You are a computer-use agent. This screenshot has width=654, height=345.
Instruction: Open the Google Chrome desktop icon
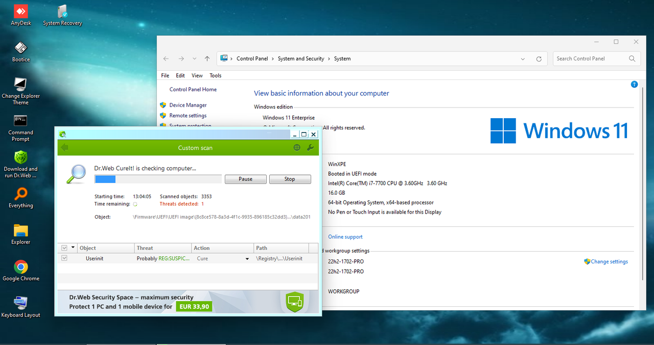click(x=20, y=271)
